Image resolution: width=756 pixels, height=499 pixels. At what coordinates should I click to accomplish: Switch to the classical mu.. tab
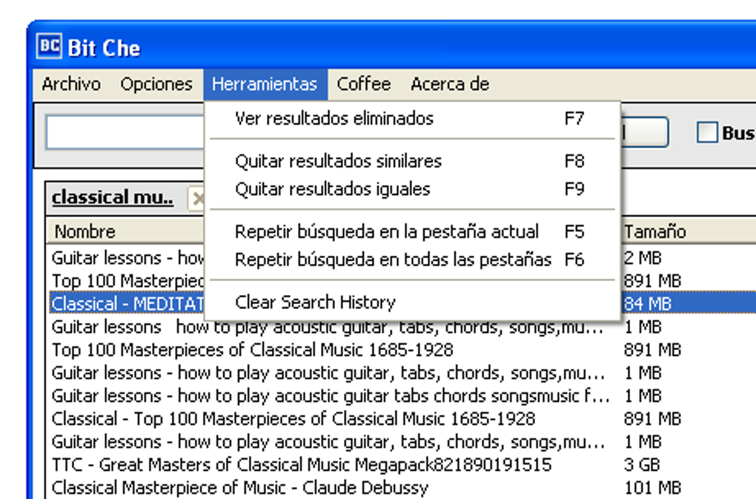tap(113, 197)
